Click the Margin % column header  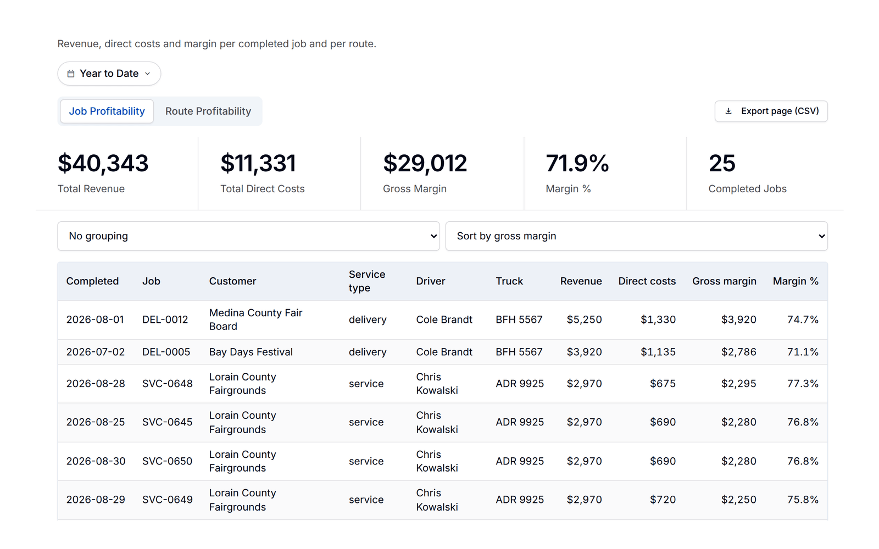pos(795,281)
